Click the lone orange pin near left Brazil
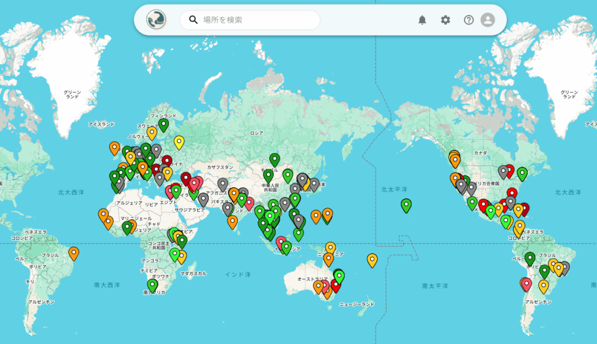 (x=73, y=253)
